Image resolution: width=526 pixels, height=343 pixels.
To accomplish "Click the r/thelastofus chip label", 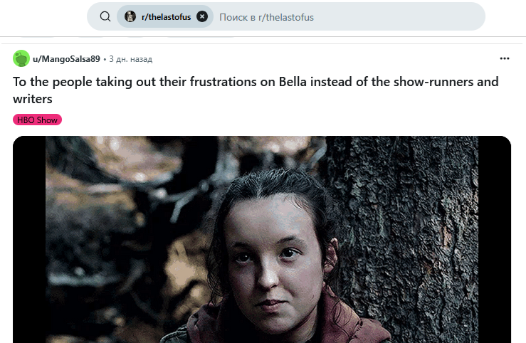I will pos(166,17).
